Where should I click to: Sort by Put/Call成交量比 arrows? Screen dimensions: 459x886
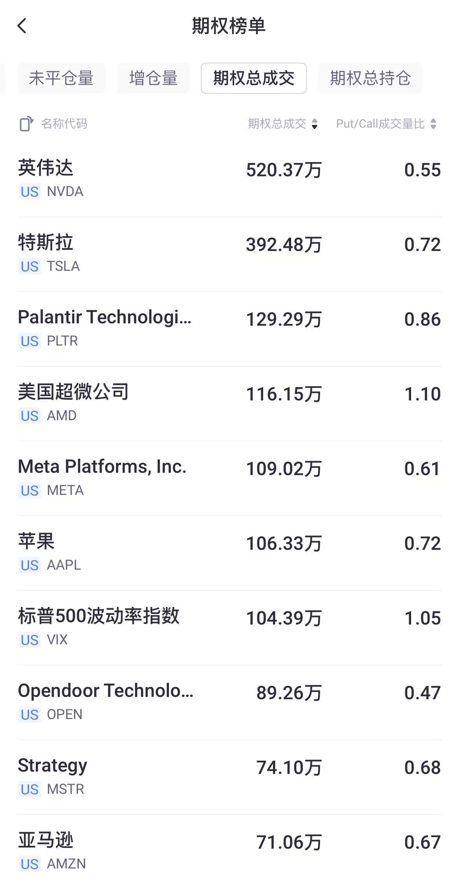click(x=433, y=124)
